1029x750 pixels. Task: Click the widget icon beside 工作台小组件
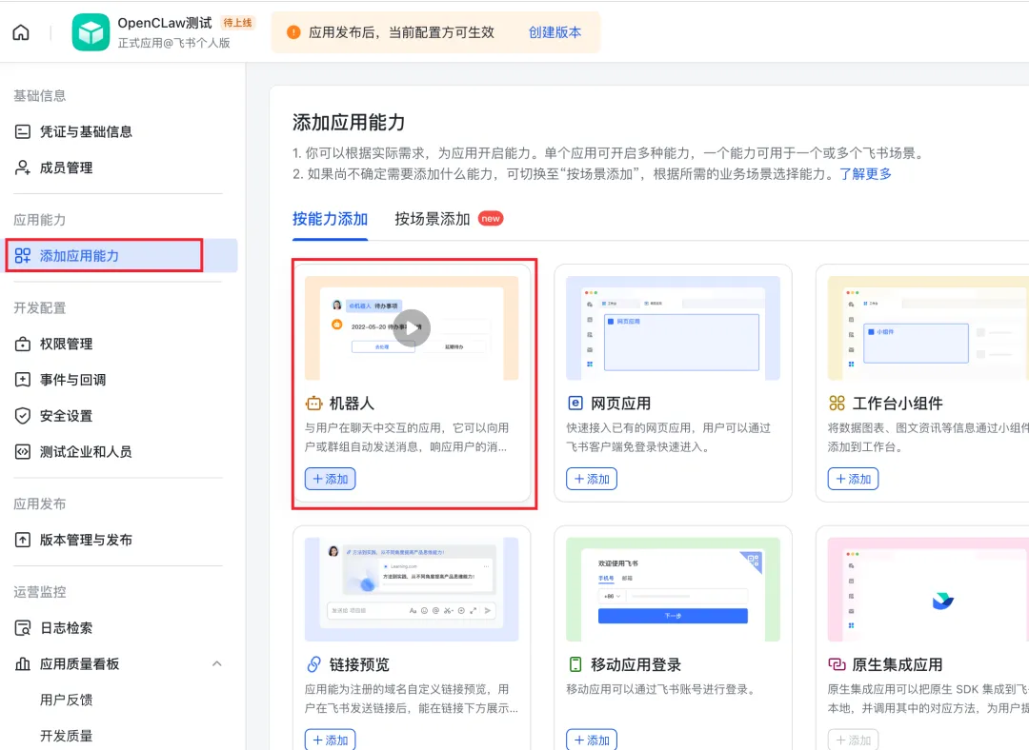point(837,404)
